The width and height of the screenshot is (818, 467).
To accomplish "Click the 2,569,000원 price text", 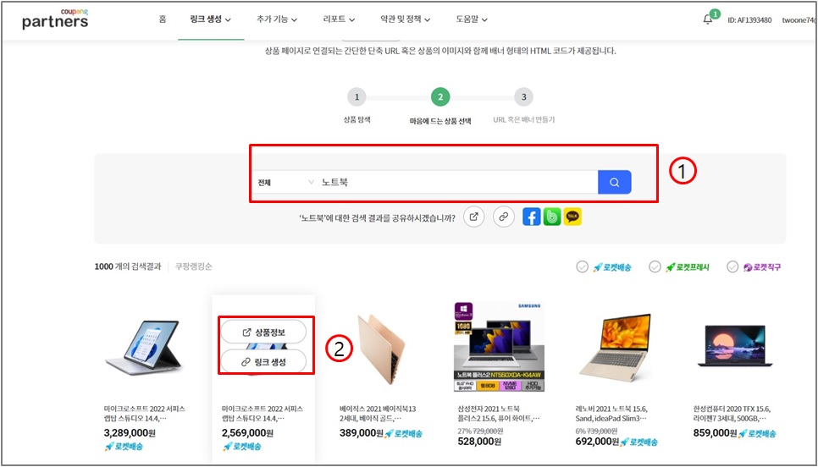I will click(247, 433).
